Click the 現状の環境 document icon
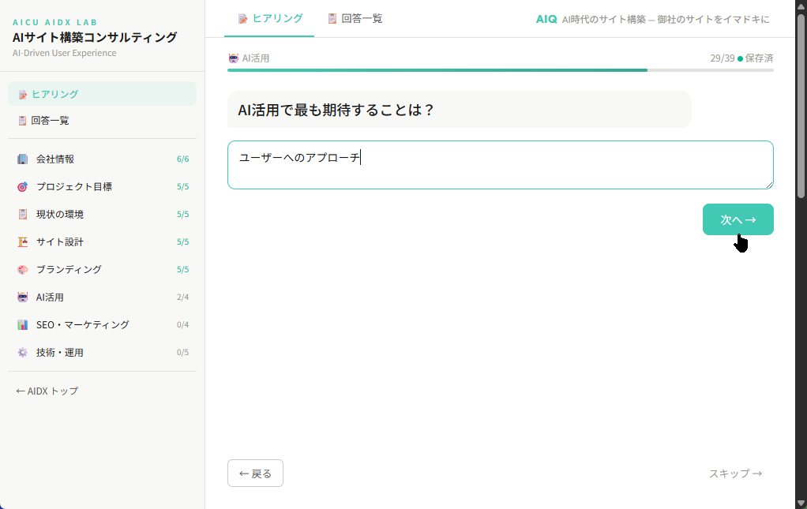807x509 pixels. (22, 214)
